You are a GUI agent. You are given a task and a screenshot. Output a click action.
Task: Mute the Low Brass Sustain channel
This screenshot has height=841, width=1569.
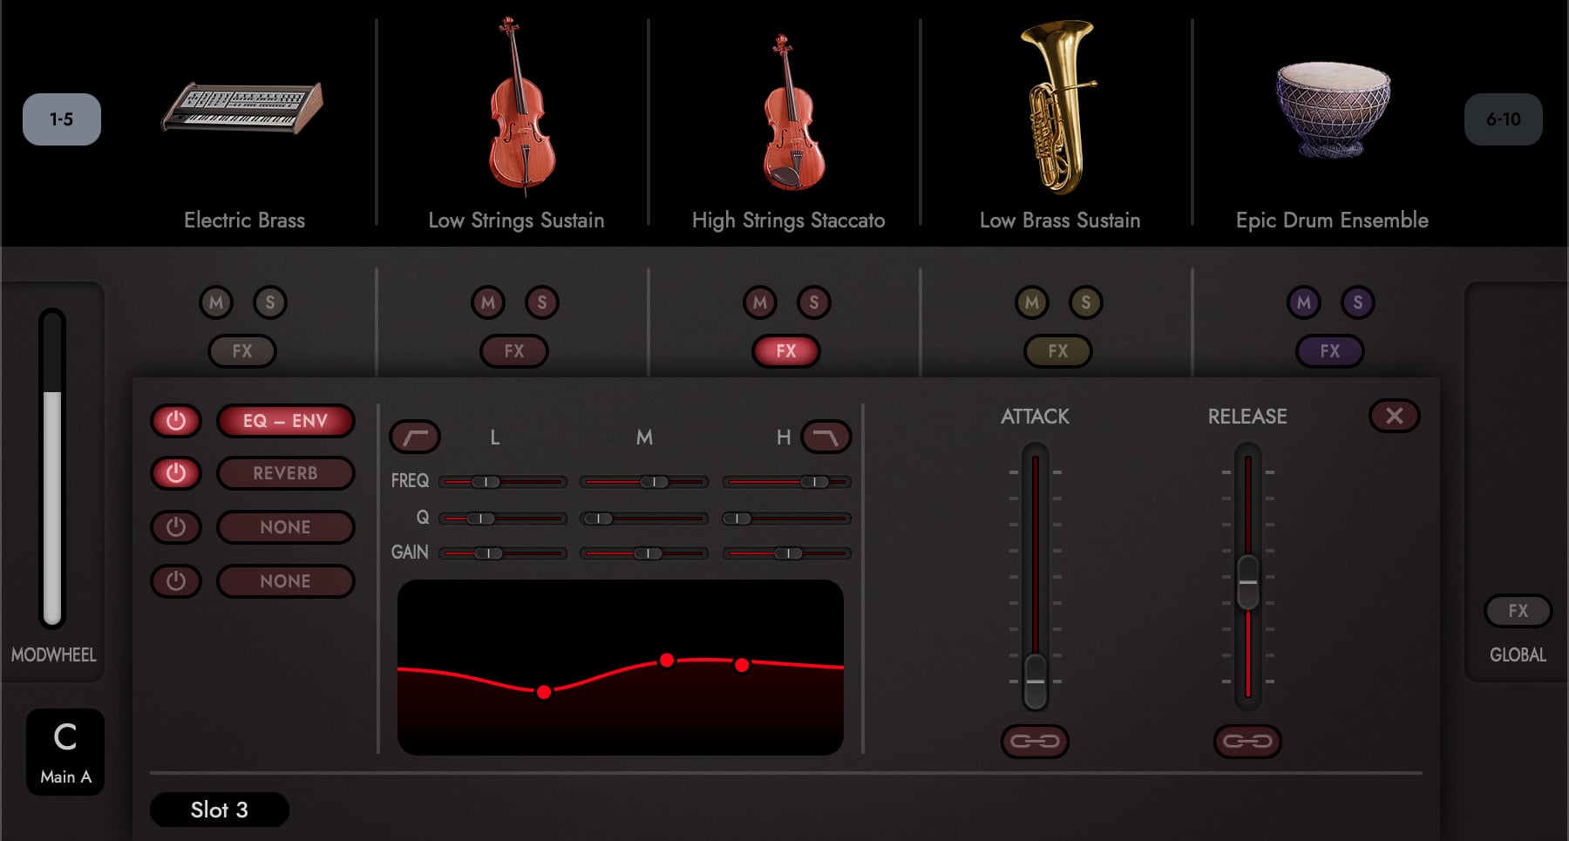1032,302
